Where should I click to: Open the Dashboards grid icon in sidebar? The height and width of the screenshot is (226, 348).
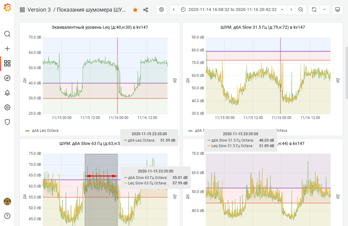click(7, 63)
